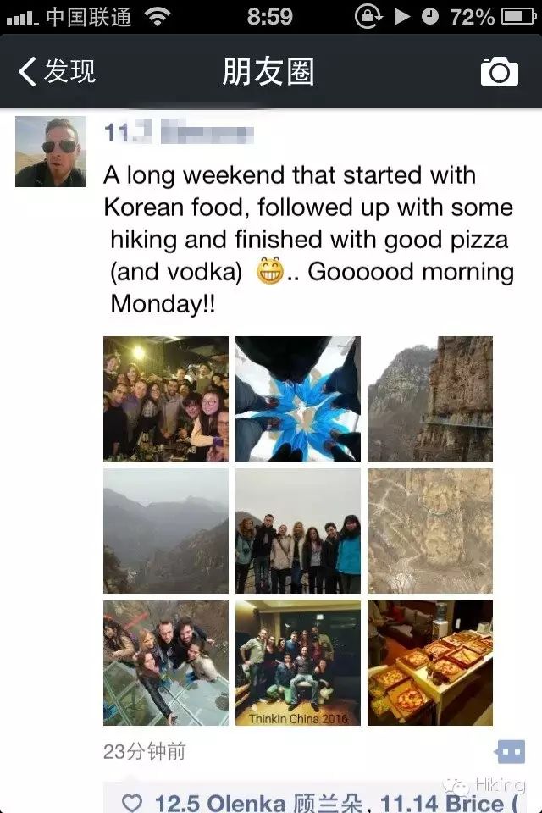Open the poster's blurred username link
The image size is (542, 813).
[179, 132]
